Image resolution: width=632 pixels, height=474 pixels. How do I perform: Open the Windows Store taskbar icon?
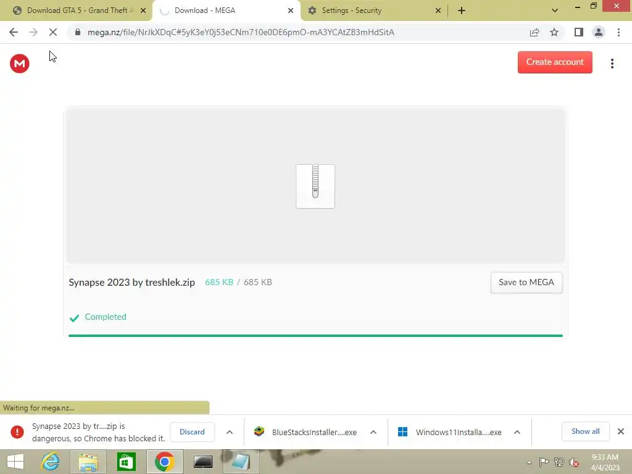tap(126, 462)
